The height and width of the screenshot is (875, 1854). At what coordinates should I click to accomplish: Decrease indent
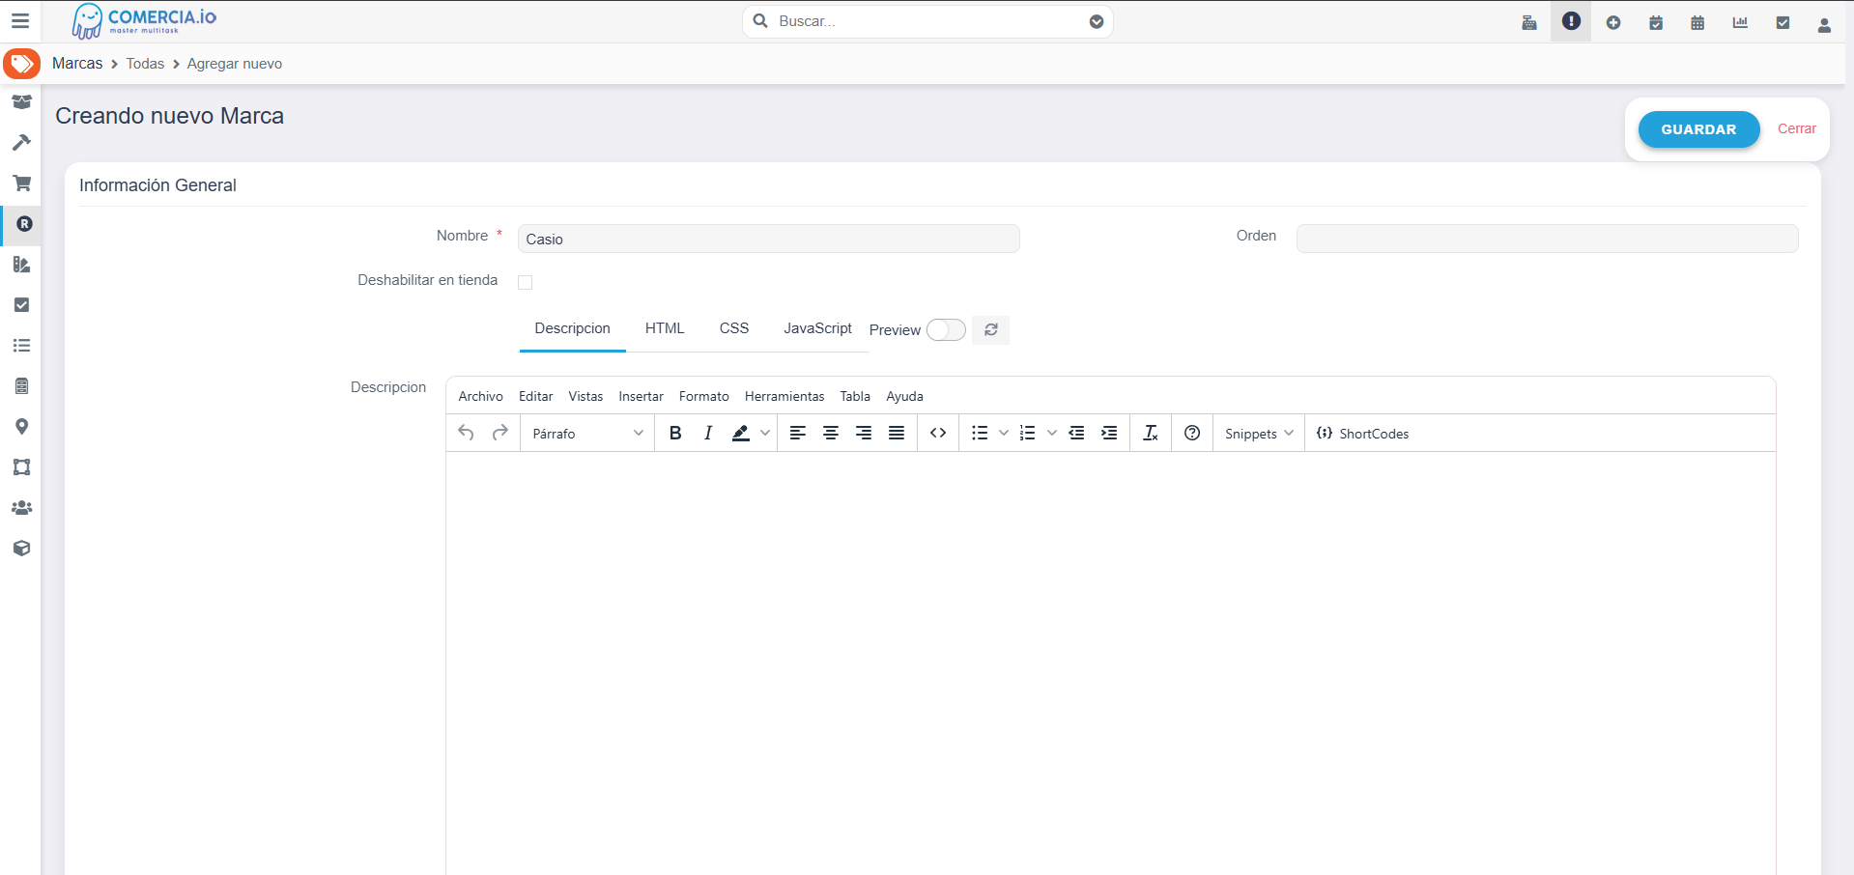point(1076,433)
